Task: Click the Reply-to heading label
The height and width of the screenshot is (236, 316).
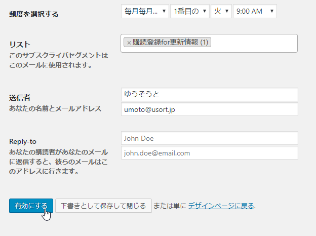Action: coord(23,141)
